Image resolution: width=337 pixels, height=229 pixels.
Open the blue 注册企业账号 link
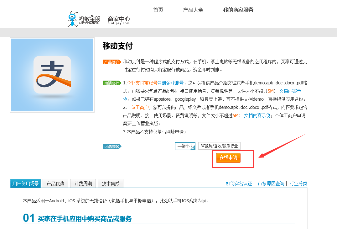click(170, 83)
